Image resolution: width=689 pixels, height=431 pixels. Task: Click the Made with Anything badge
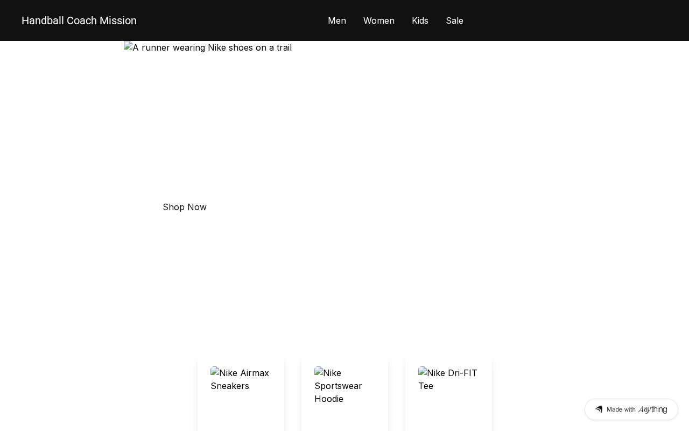coord(631,409)
